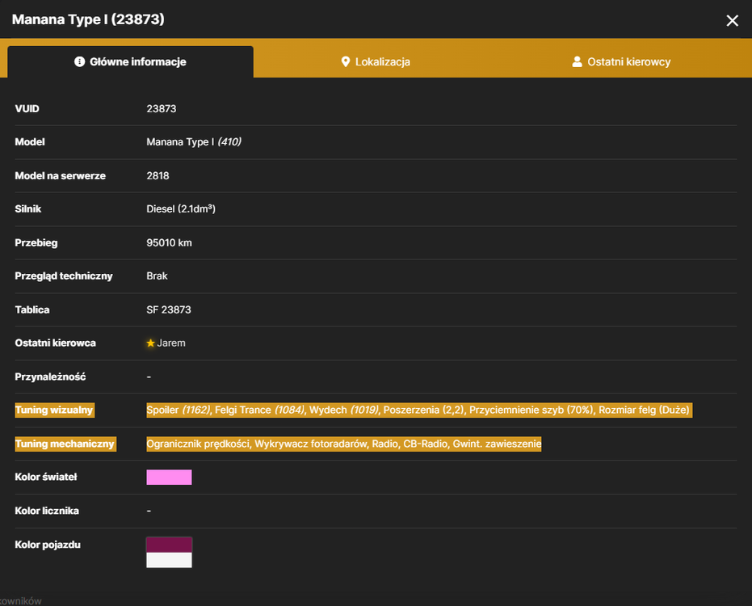
Task: Open last driver Jarem's profile
Action: pyautogui.click(x=171, y=343)
